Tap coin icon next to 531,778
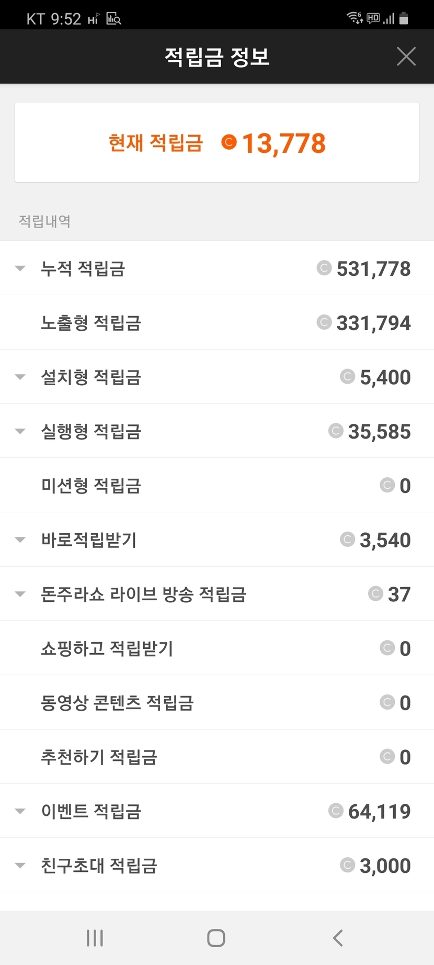This screenshot has width=434, height=965. 324,268
